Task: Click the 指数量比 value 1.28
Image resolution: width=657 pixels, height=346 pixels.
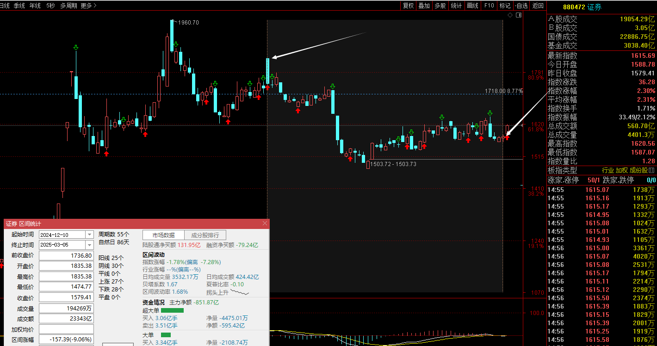Action: 649,161
